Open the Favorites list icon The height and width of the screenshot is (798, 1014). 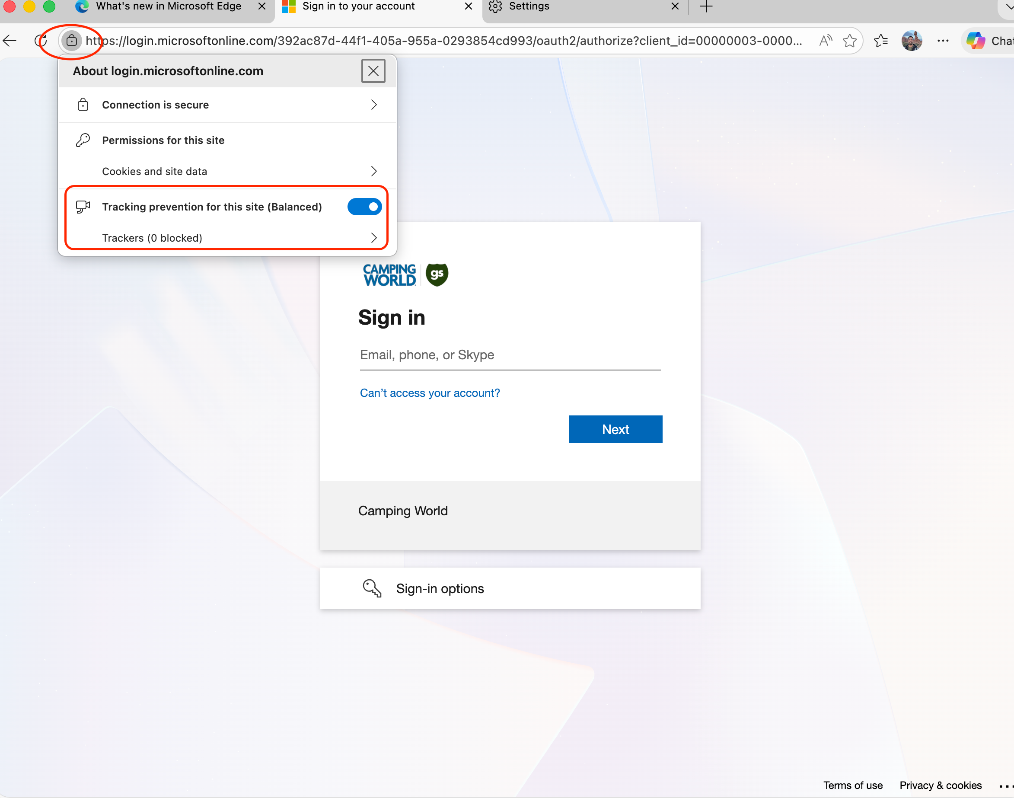[x=880, y=41]
